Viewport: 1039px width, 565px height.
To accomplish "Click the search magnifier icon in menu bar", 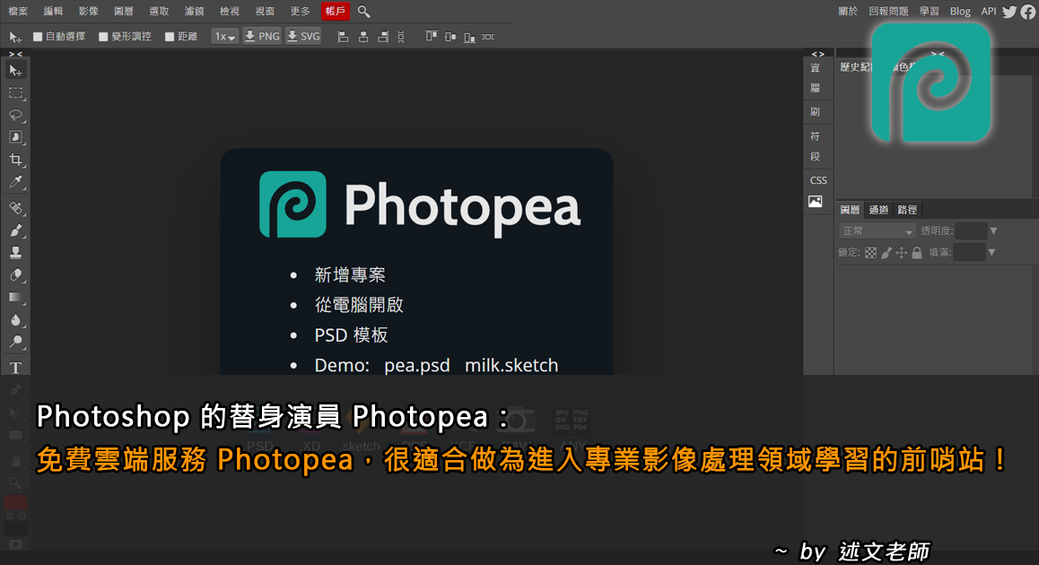I will [363, 12].
